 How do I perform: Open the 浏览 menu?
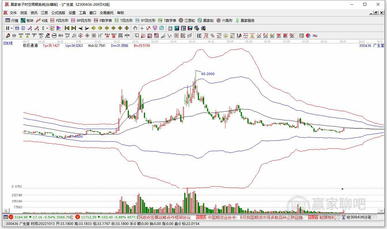pyautogui.click(x=24, y=13)
